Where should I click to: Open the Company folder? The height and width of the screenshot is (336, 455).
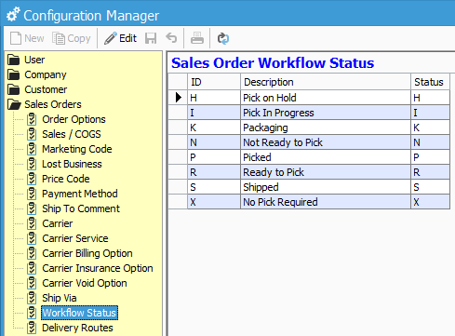pyautogui.click(x=46, y=74)
